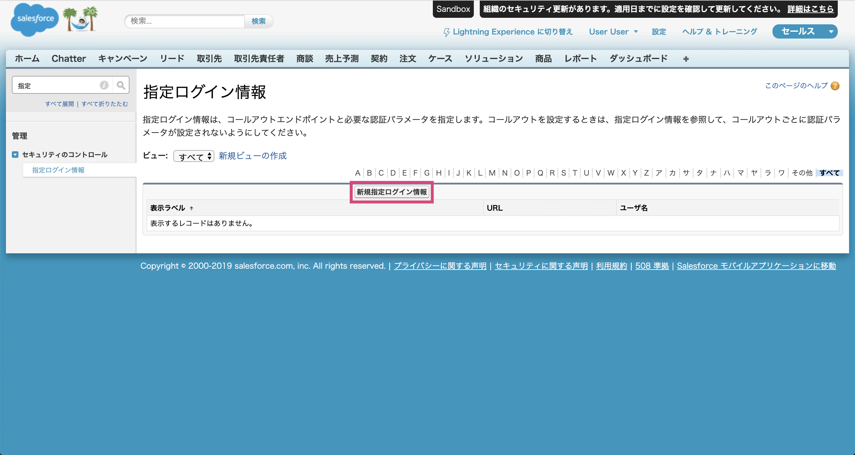Click the 新規ビューの作成 link
Viewport: 855px width, 455px height.
(x=253, y=156)
